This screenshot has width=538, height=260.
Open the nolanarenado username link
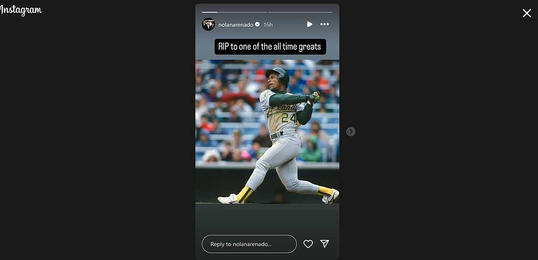pos(236,25)
